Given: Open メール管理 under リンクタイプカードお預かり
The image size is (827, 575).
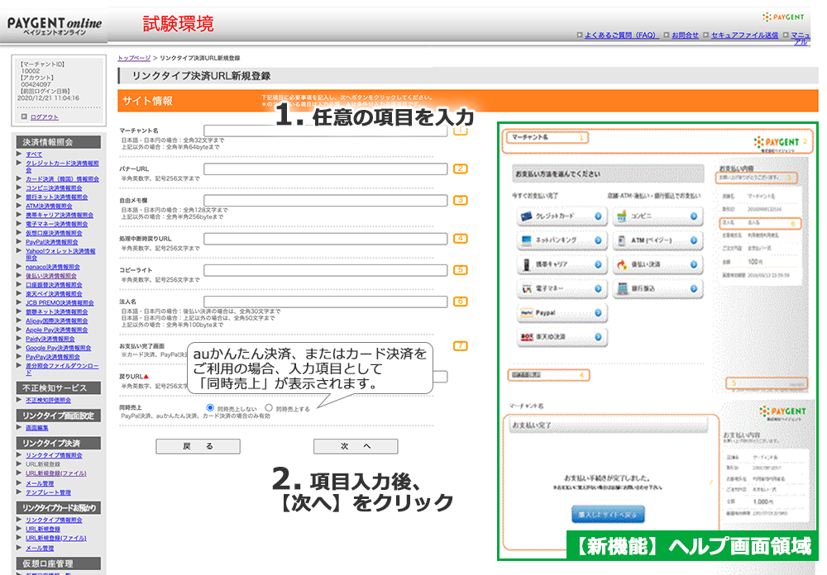Looking at the screenshot, I should [40, 548].
